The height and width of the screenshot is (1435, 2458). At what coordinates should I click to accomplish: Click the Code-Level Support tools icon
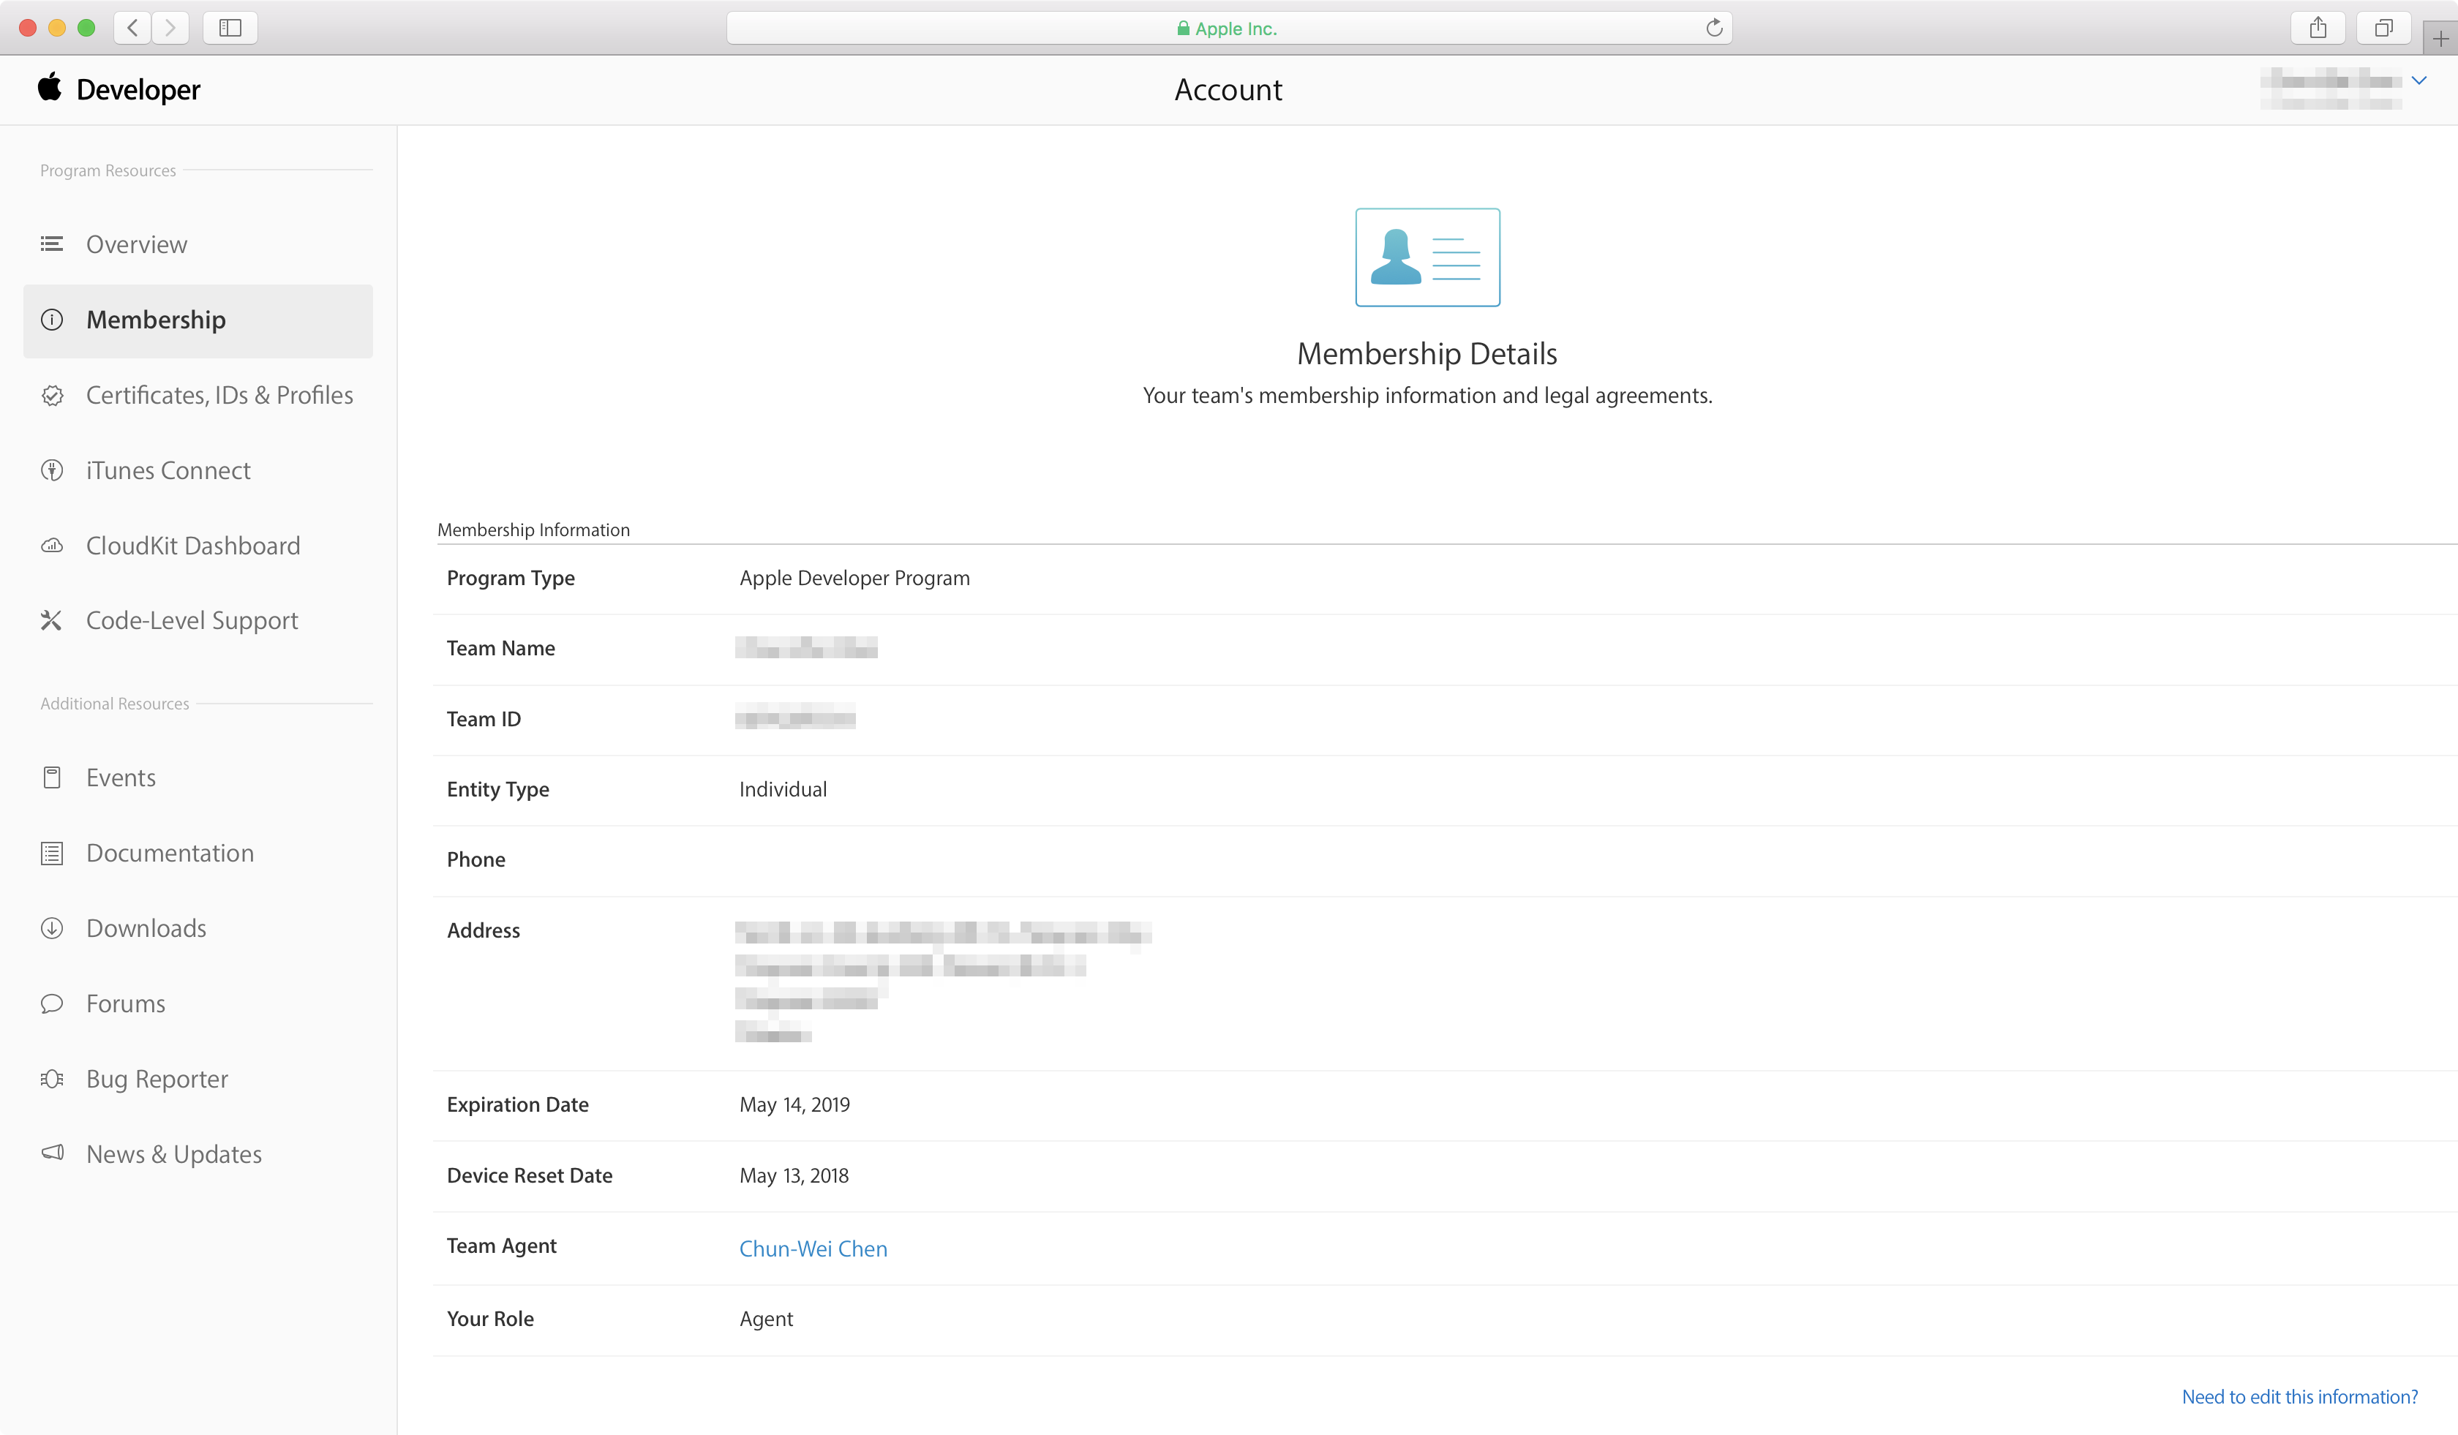pos(52,621)
